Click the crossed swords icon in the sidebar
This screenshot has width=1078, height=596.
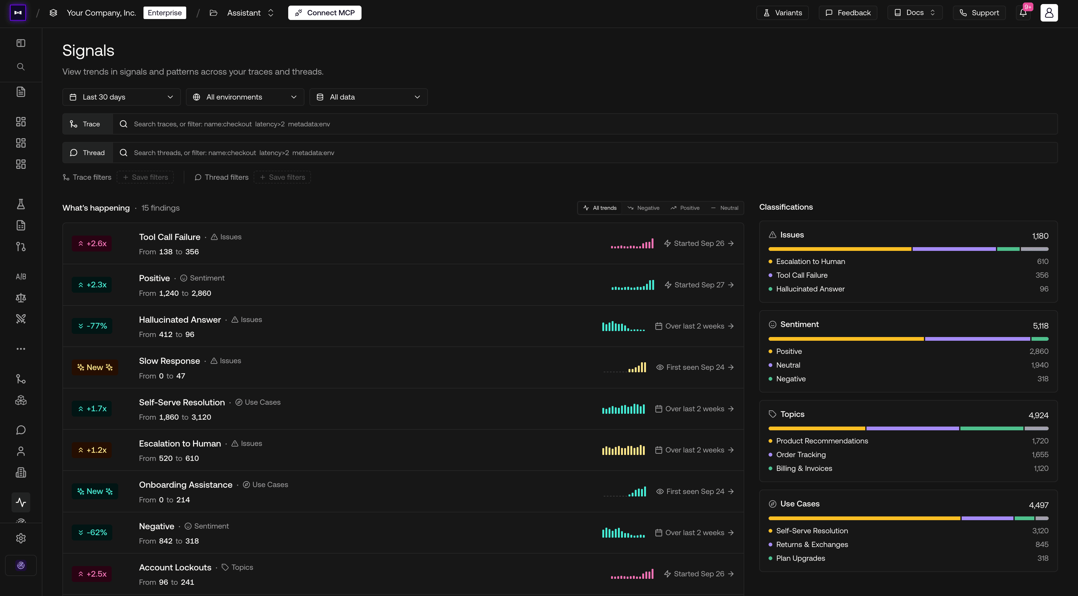click(21, 319)
